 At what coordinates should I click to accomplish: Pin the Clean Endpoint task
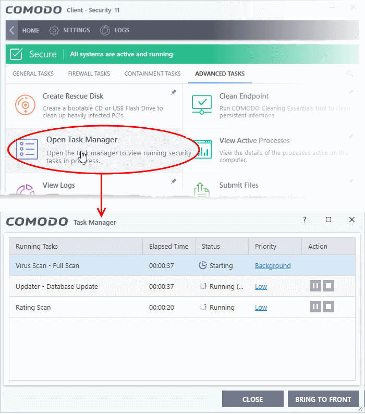(x=351, y=92)
